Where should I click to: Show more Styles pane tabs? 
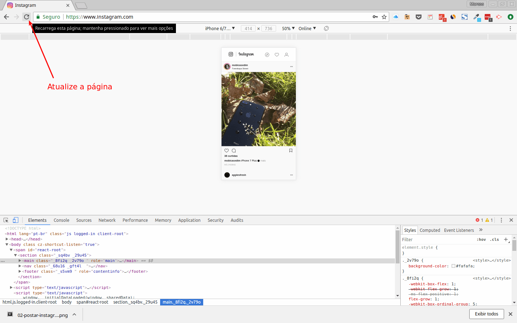tap(481, 230)
